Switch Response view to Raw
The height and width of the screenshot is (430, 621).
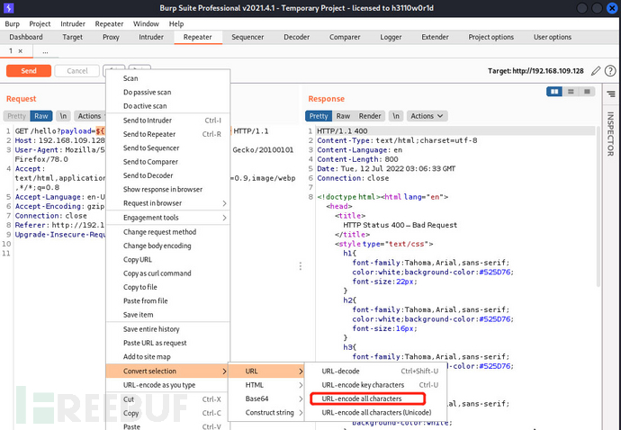pyautogui.click(x=343, y=116)
